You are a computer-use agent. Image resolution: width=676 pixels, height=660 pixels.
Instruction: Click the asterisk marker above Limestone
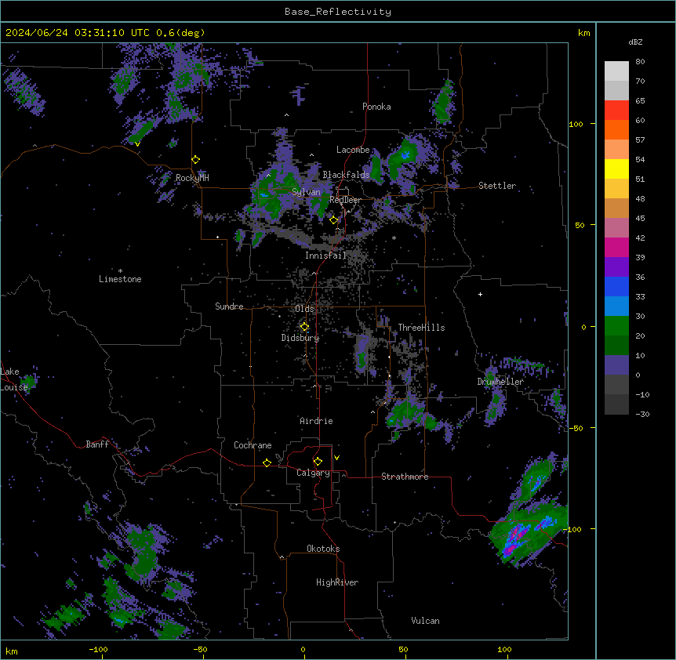[x=120, y=270]
